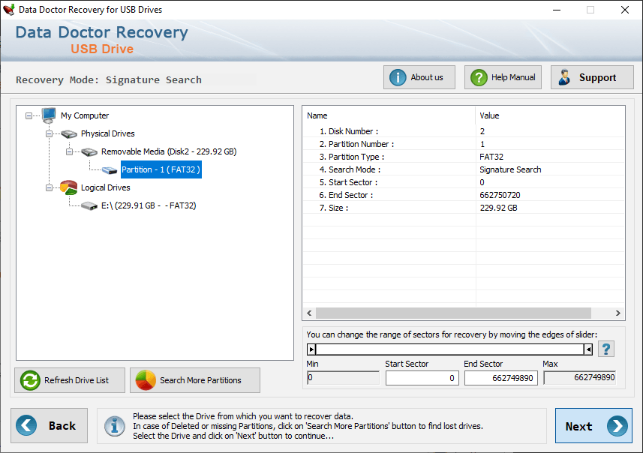Image resolution: width=643 pixels, height=453 pixels.
Task: Click Search More Partitions
Action: (195, 380)
